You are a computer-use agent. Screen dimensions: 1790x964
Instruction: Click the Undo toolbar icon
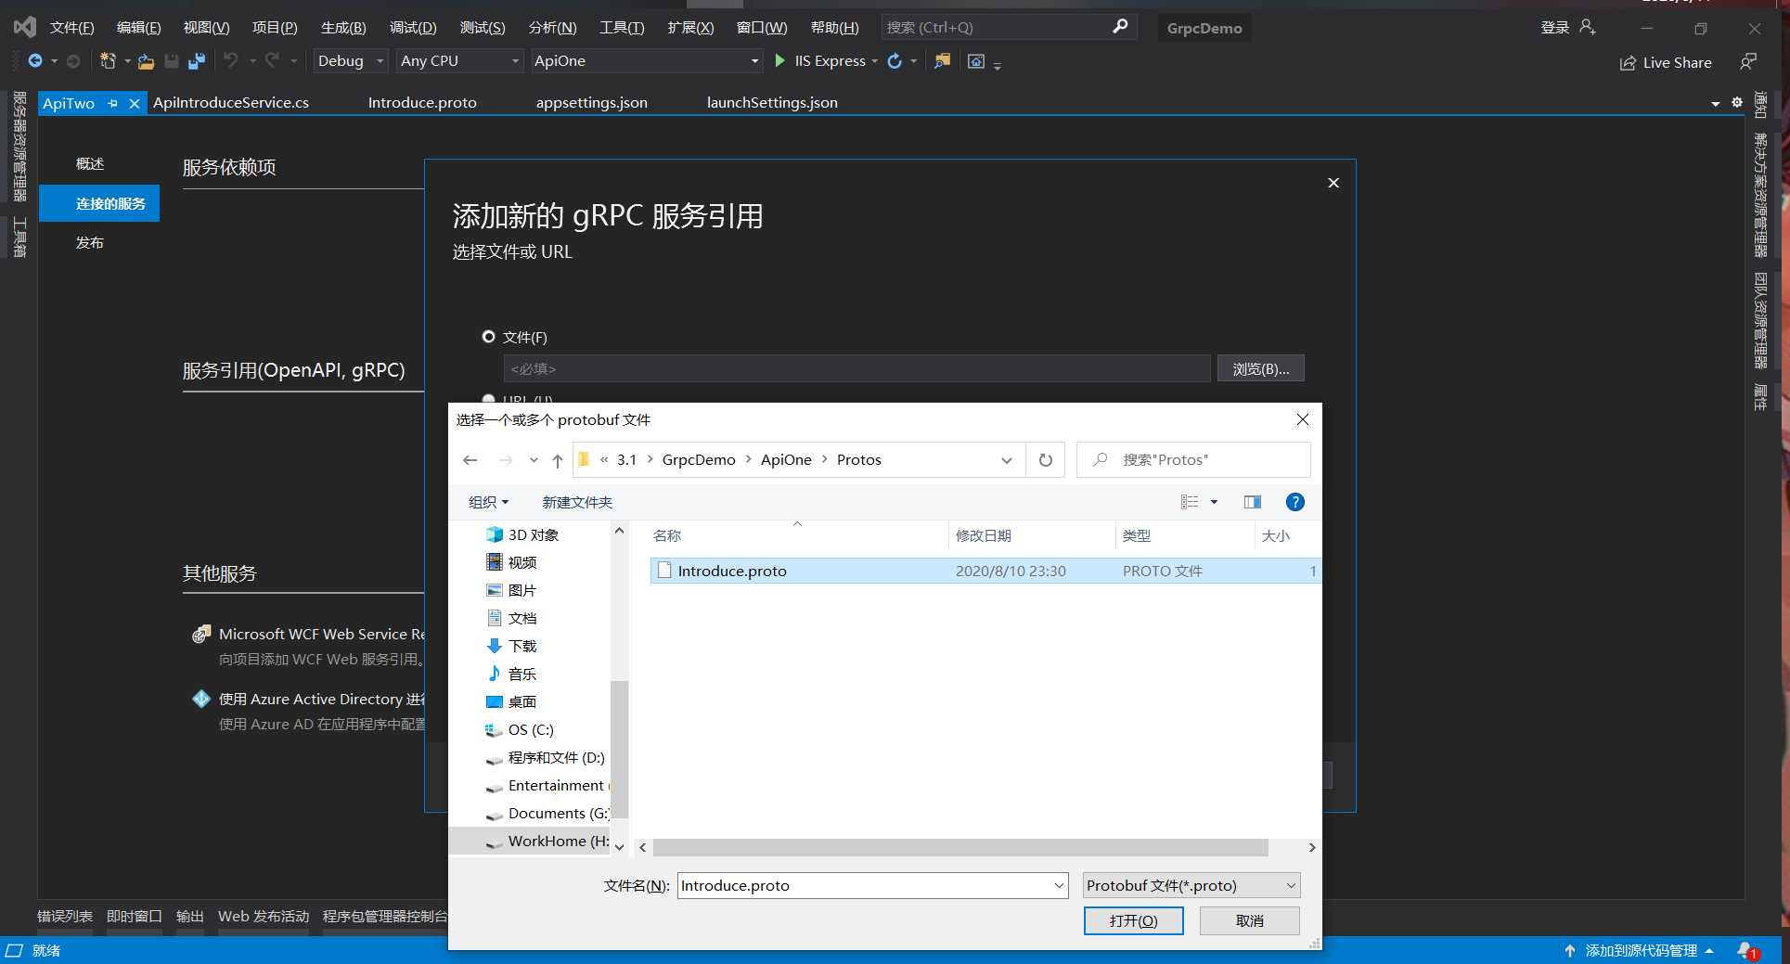point(230,61)
